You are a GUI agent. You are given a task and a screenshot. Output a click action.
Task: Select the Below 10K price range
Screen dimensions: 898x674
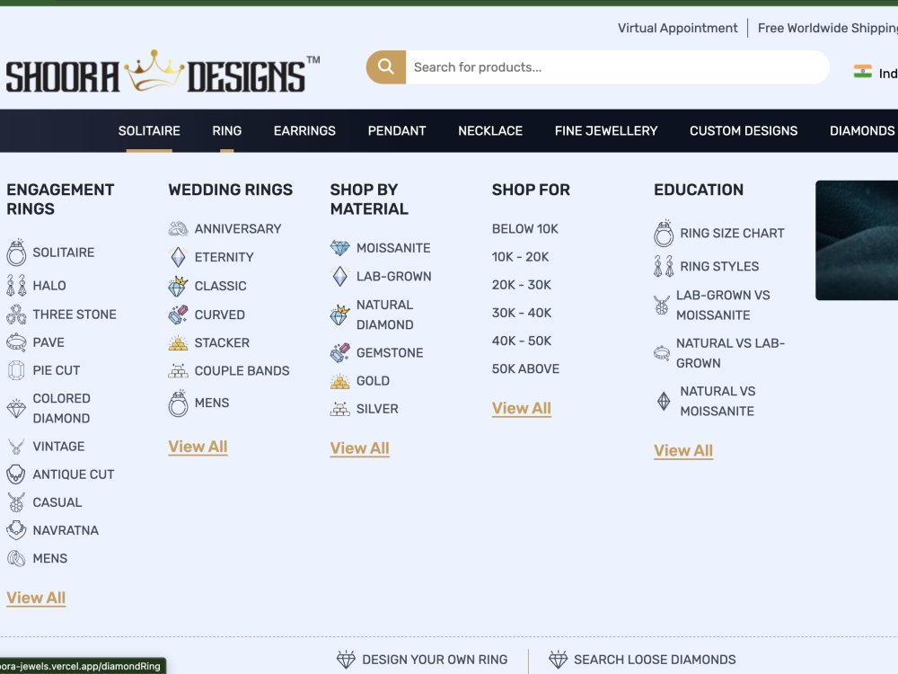pos(525,228)
